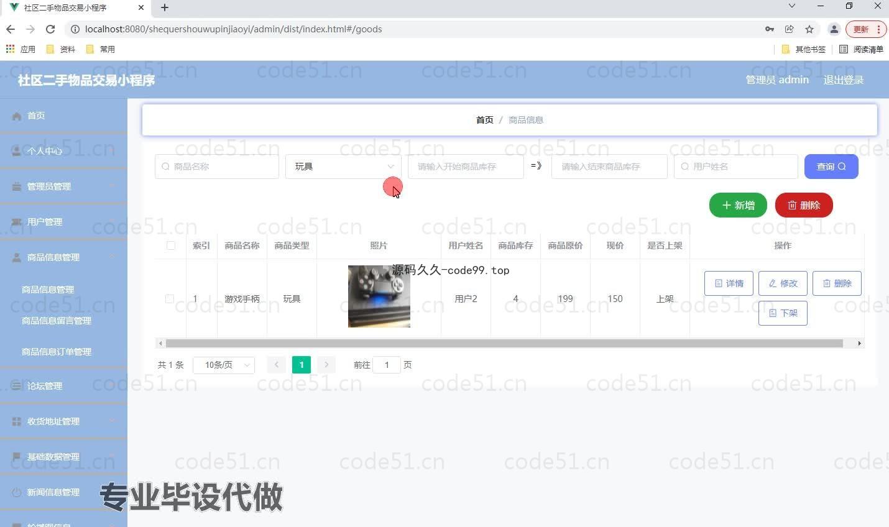
Task: Click the 首页 breadcrumb link
Action: [x=484, y=120]
